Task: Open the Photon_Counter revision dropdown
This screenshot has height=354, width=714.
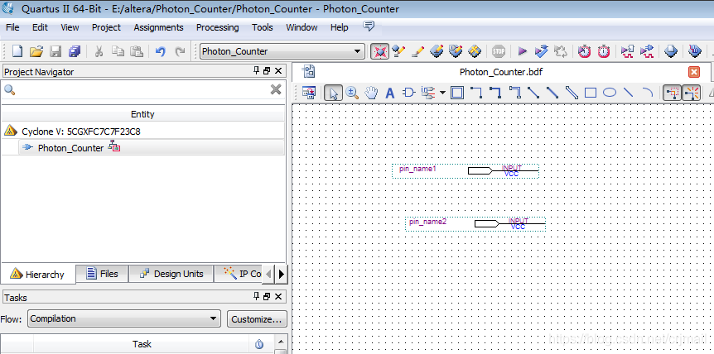Action: 358,51
